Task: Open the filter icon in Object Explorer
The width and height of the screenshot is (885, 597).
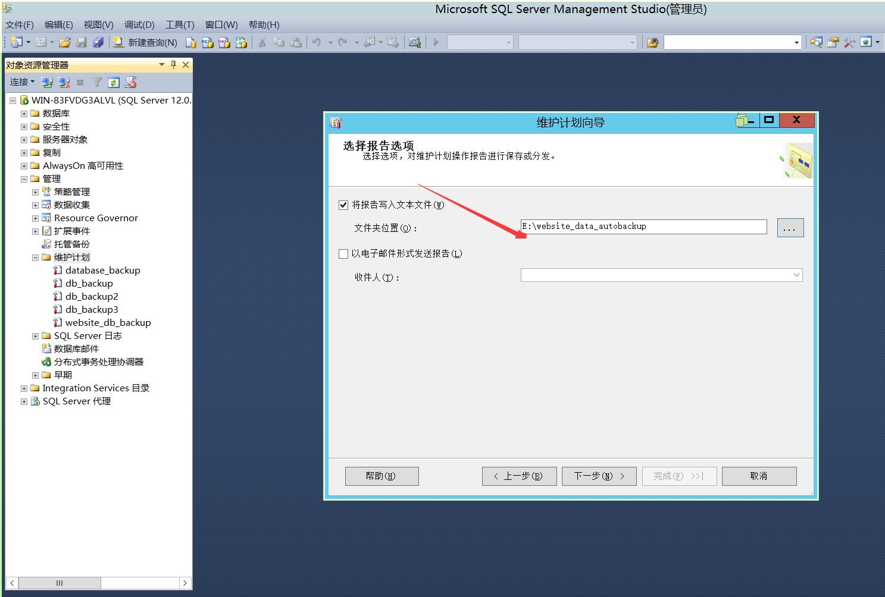Action: (97, 82)
